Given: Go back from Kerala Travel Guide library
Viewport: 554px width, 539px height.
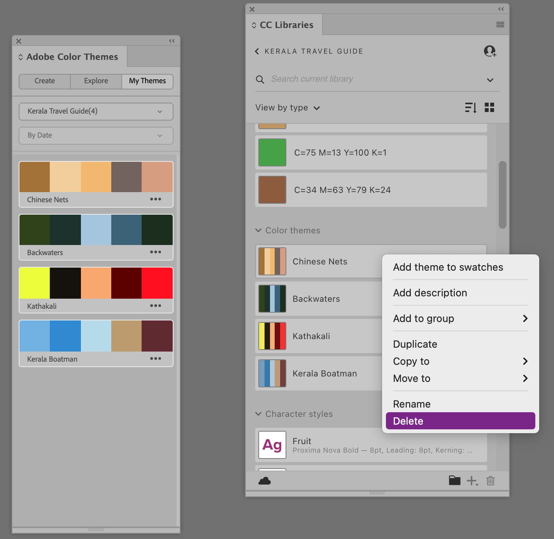Looking at the screenshot, I should [x=257, y=51].
